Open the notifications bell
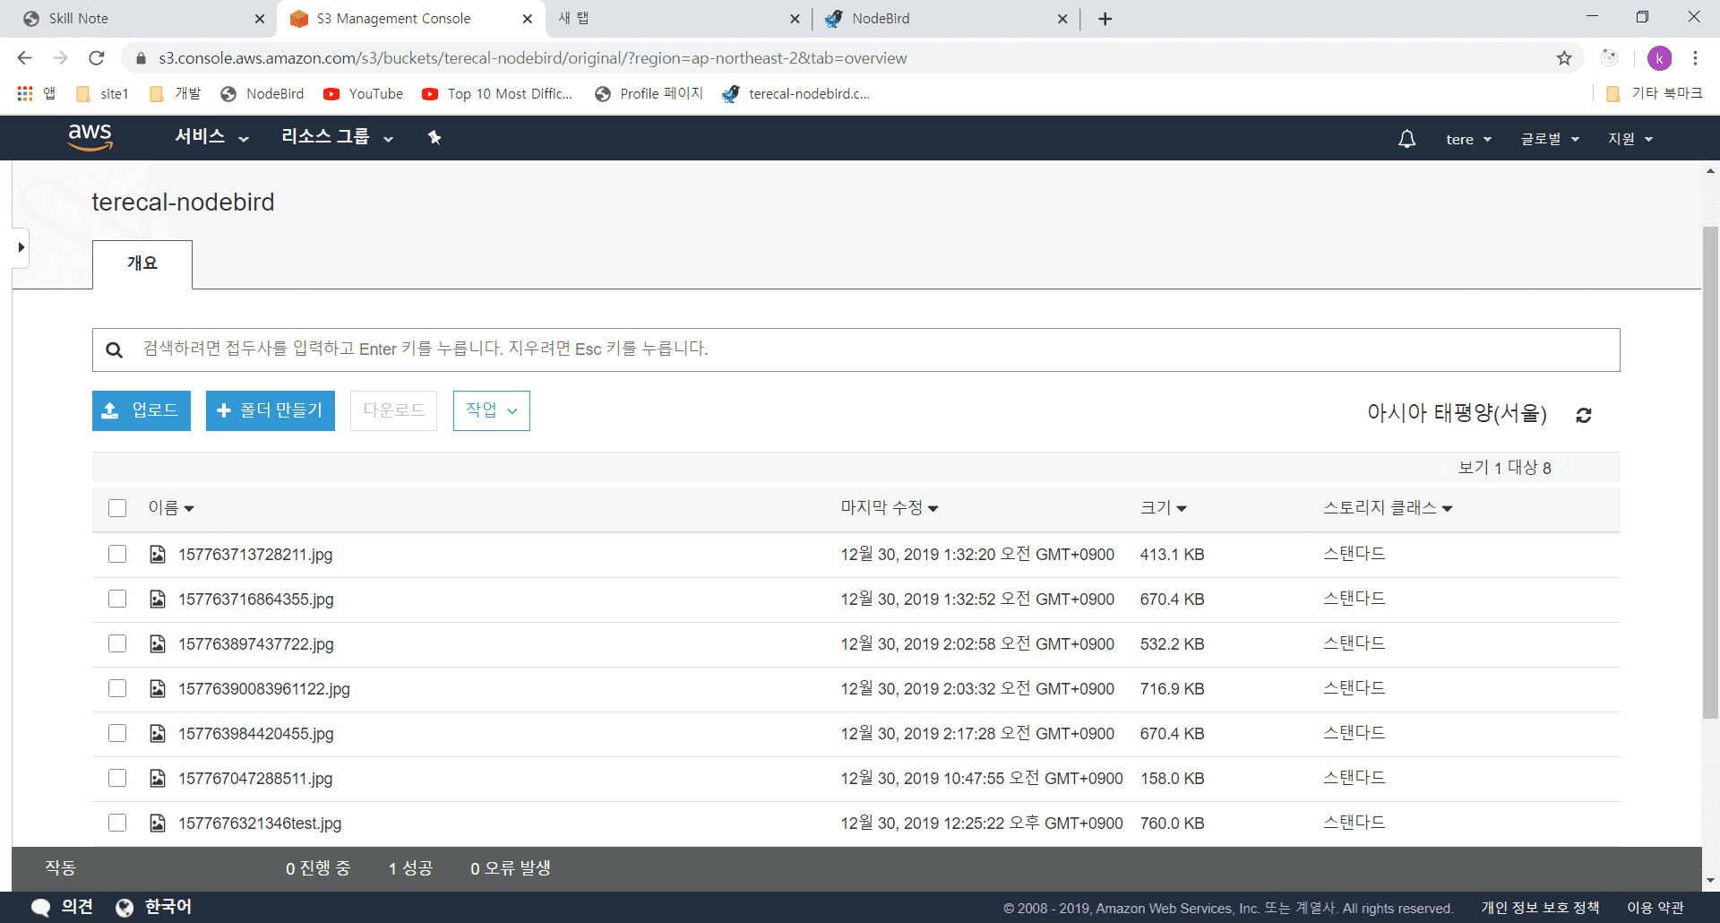1720x923 pixels. click(x=1407, y=139)
